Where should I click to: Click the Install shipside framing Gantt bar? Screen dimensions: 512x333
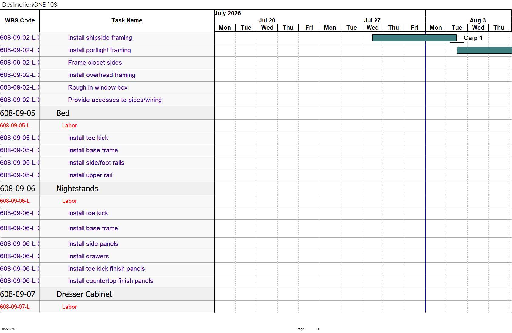pos(414,38)
